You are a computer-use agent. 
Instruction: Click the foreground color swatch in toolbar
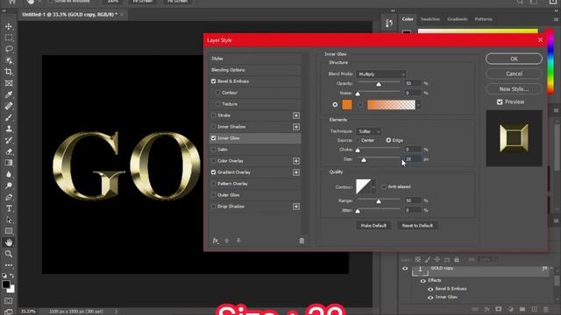coord(6,284)
